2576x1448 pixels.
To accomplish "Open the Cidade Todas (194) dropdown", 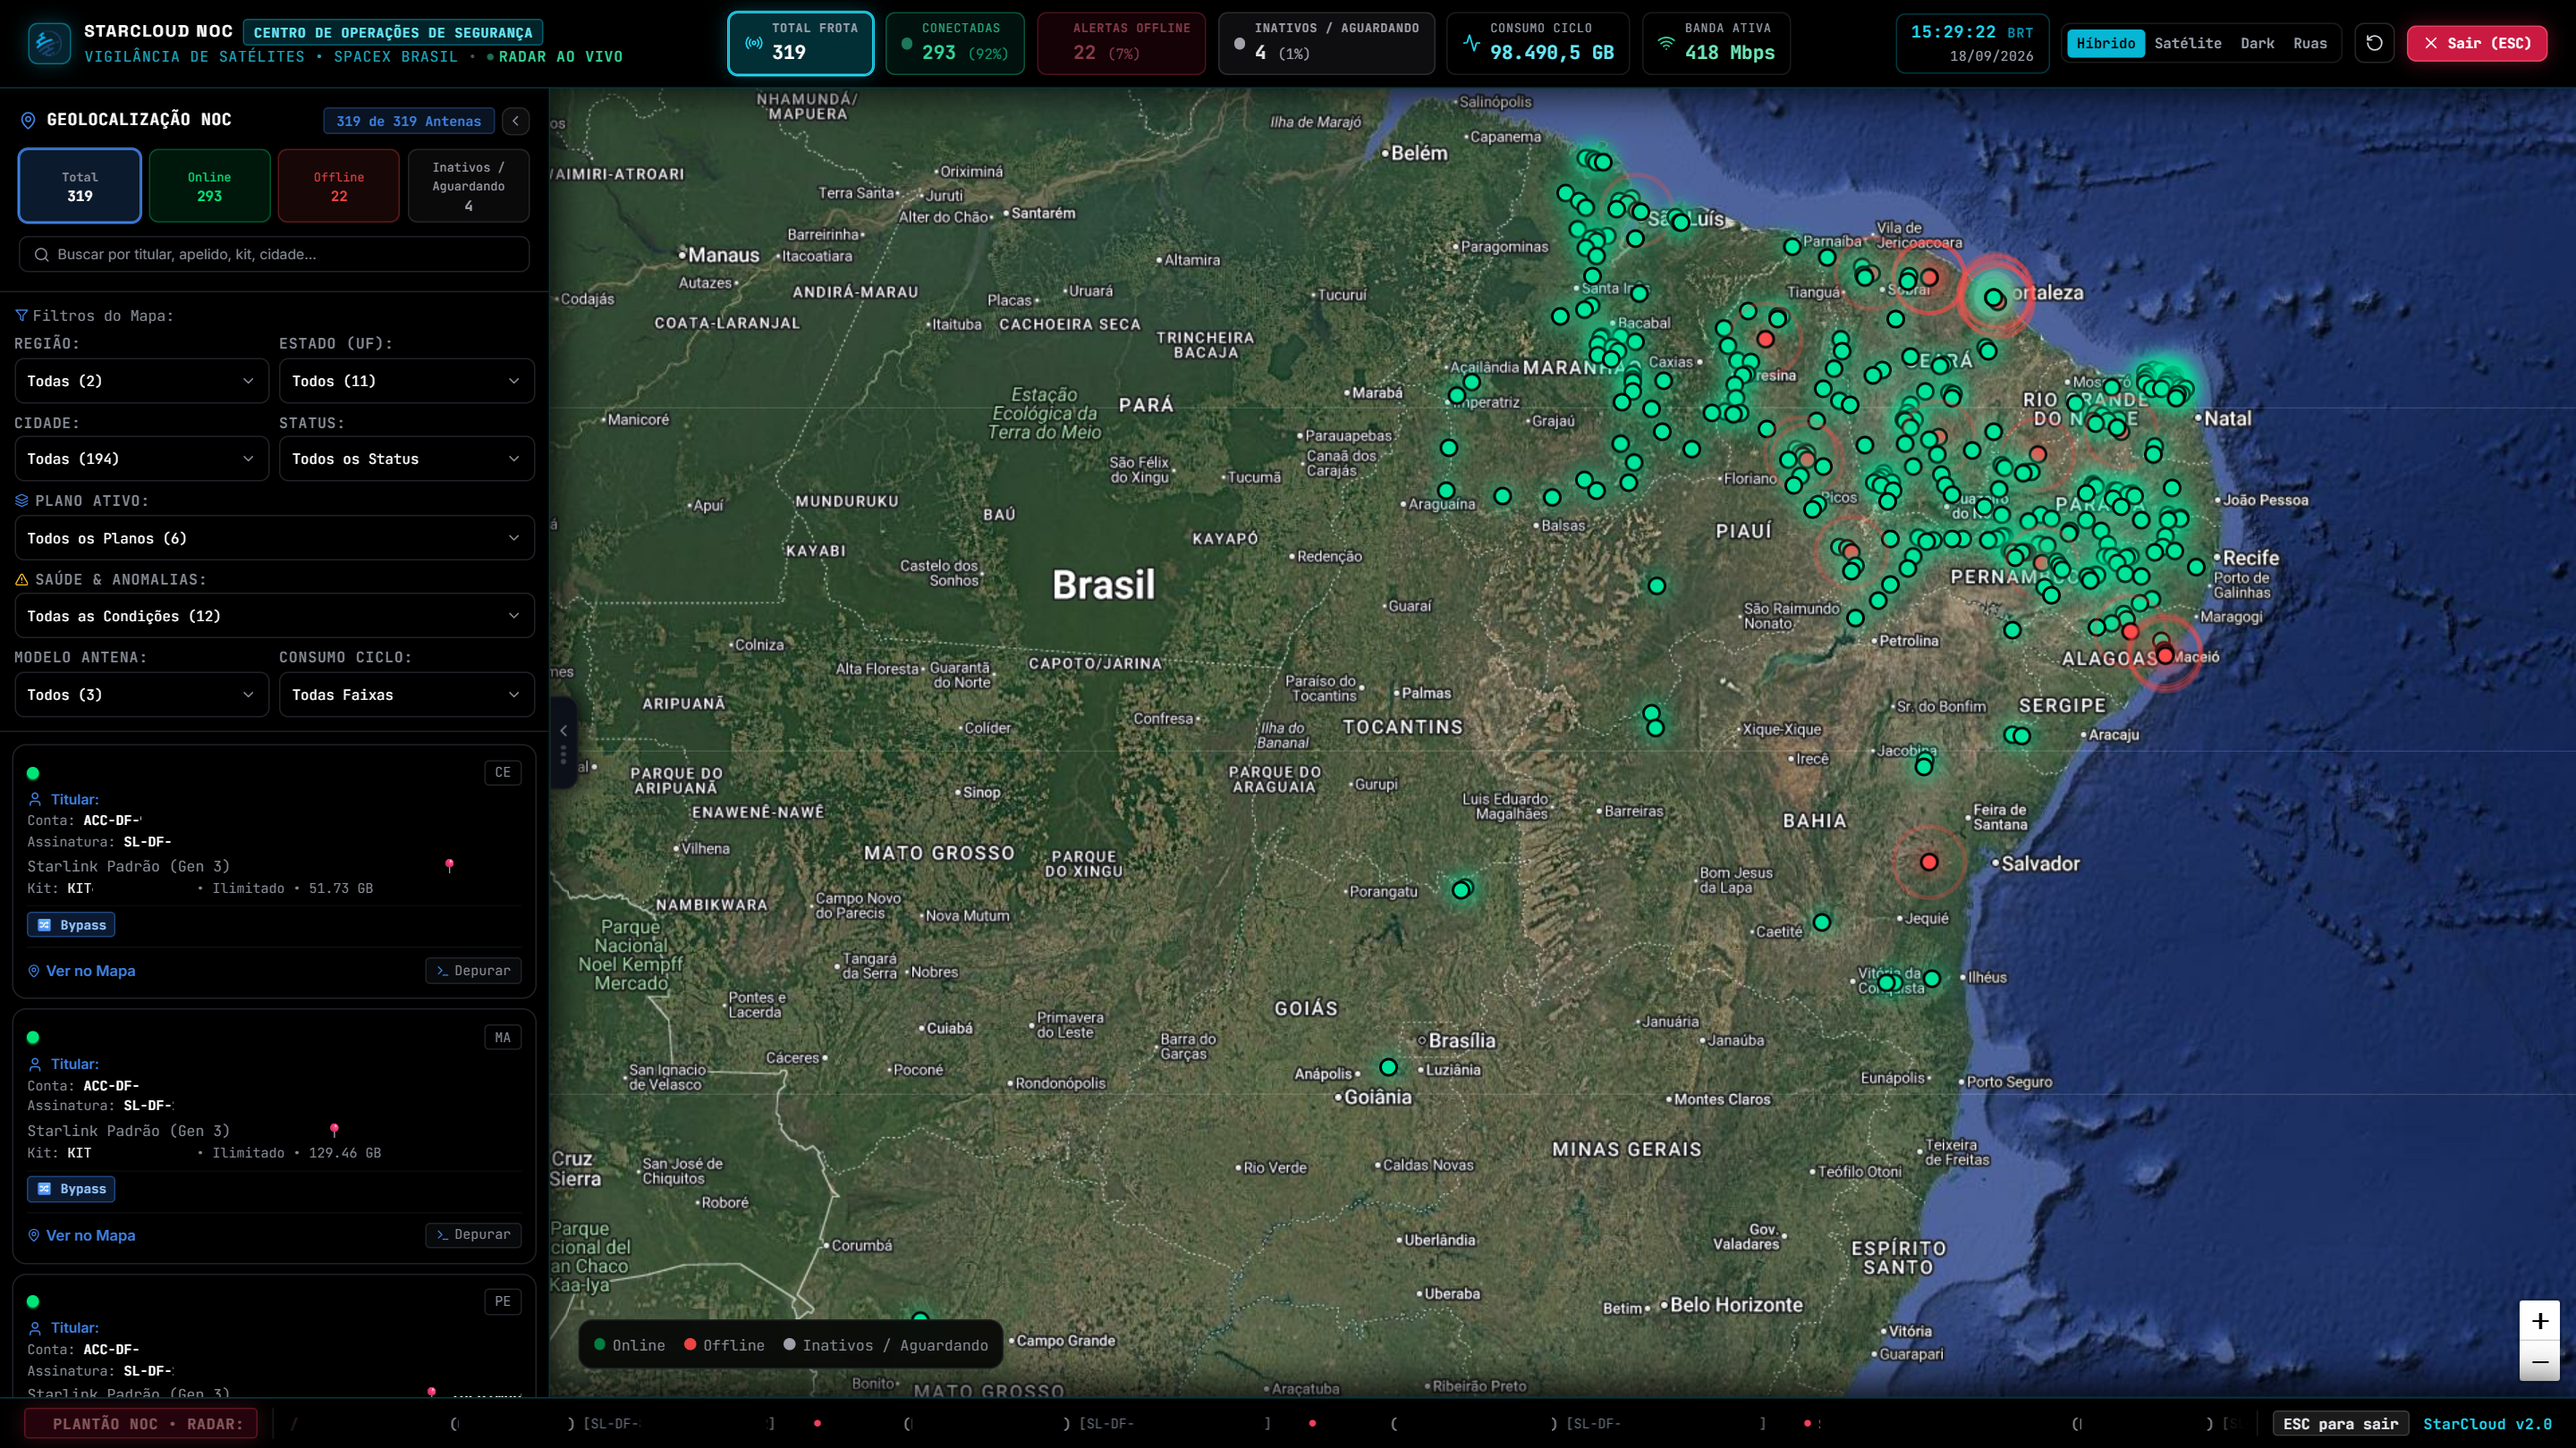I will coord(141,459).
